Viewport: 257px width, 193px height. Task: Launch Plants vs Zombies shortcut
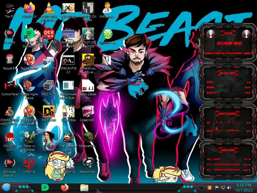click(x=29, y=141)
